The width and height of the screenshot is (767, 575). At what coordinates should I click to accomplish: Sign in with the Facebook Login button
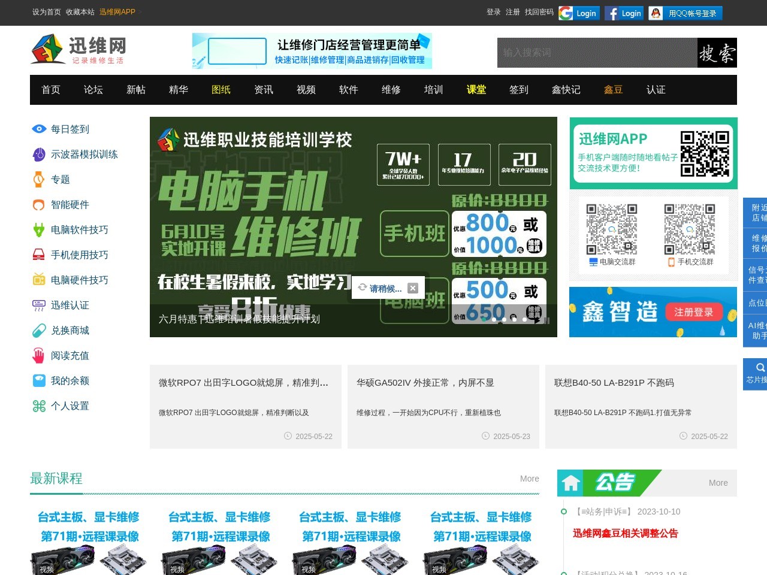(624, 13)
